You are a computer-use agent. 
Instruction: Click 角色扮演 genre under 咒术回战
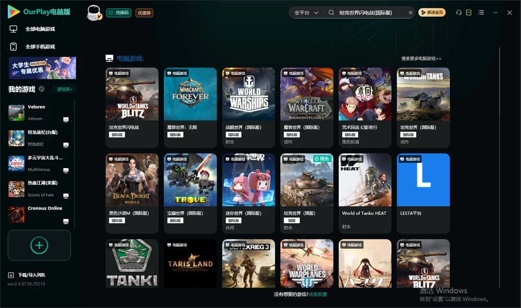[351, 142]
